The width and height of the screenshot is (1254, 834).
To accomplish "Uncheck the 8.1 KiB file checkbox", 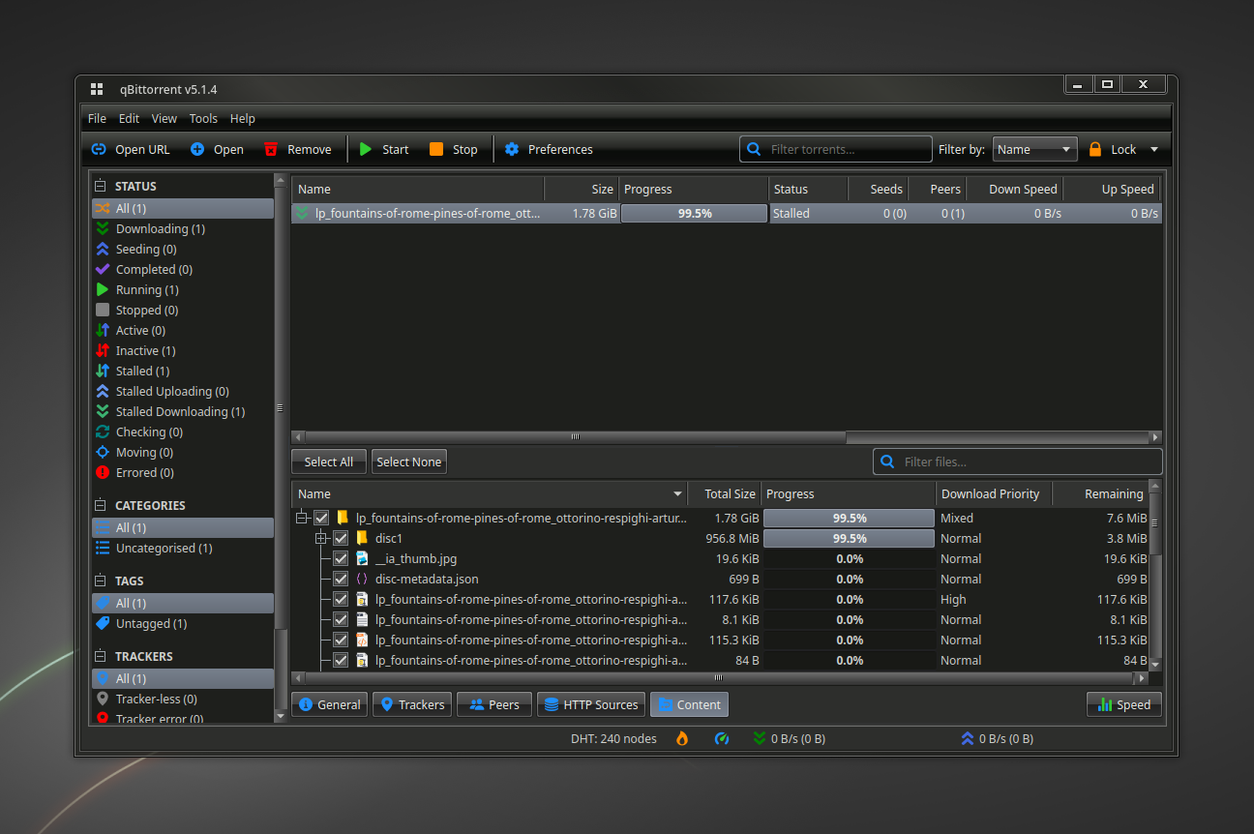I will coord(341,620).
